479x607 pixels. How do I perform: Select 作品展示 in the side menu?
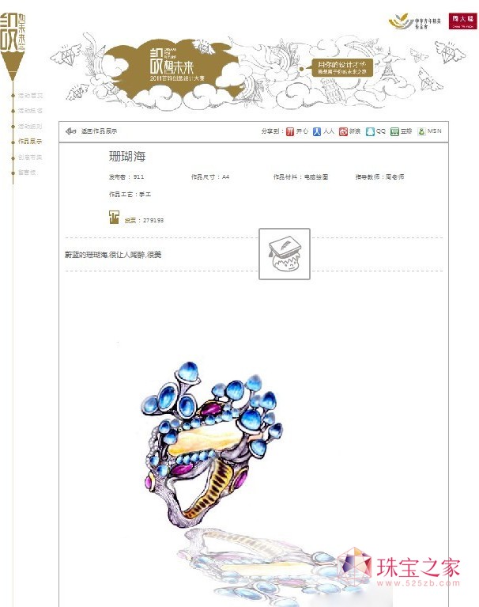30,142
